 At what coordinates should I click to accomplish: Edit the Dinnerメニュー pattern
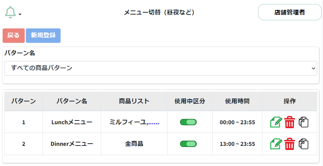click(x=276, y=144)
